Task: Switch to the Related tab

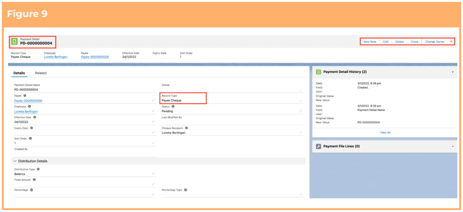Action: click(x=41, y=73)
